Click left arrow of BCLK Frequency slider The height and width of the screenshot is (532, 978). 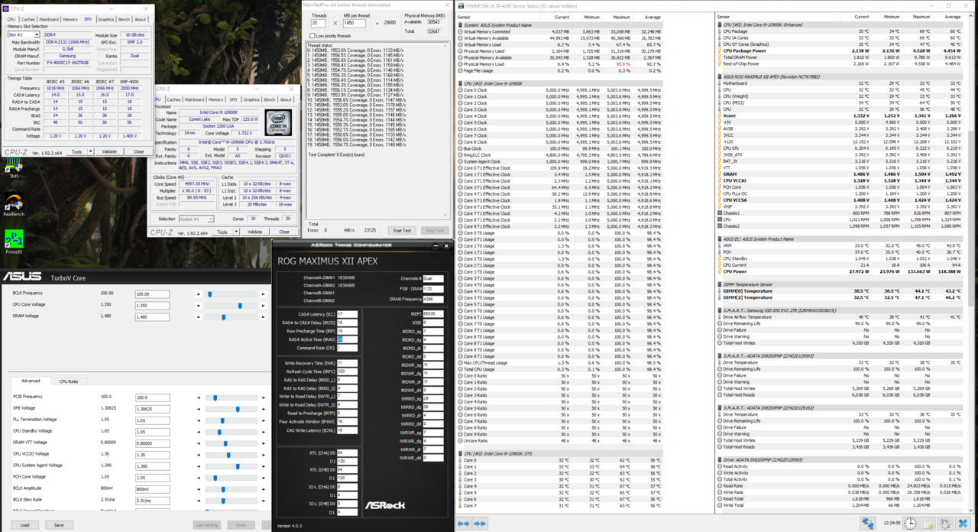click(x=199, y=294)
